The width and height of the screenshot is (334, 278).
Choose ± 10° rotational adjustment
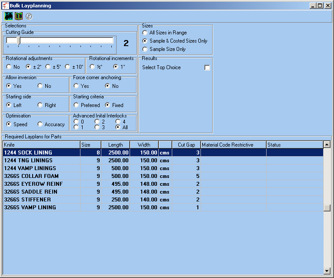67,67
